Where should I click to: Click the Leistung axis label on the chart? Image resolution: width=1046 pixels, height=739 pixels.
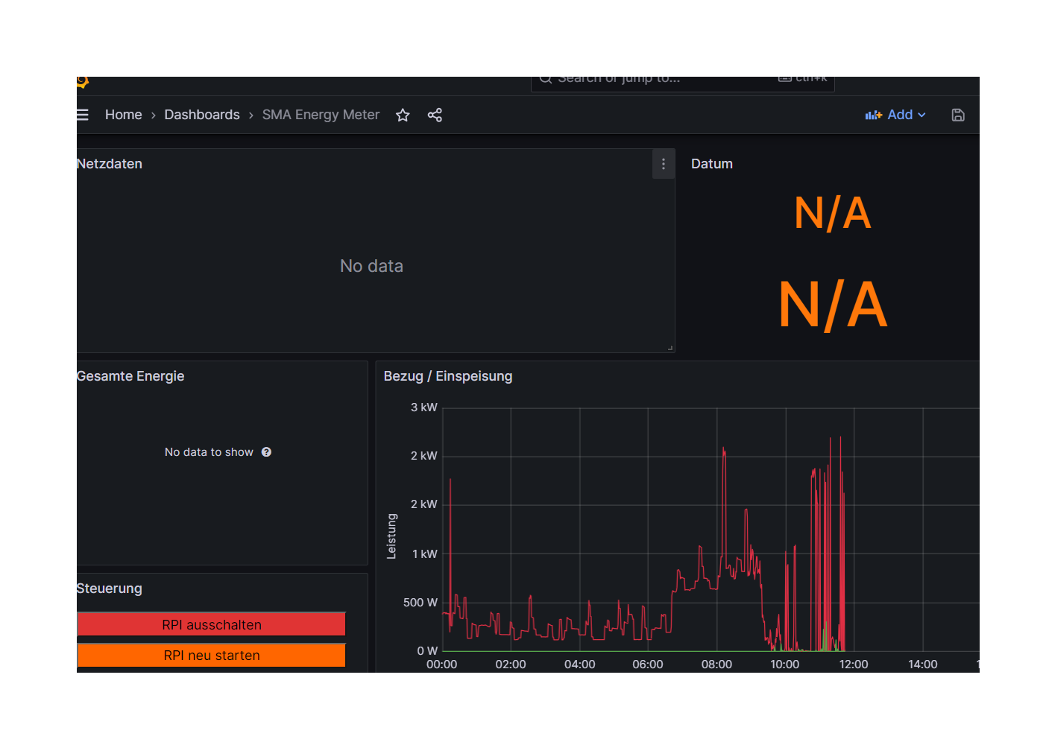[x=391, y=536]
